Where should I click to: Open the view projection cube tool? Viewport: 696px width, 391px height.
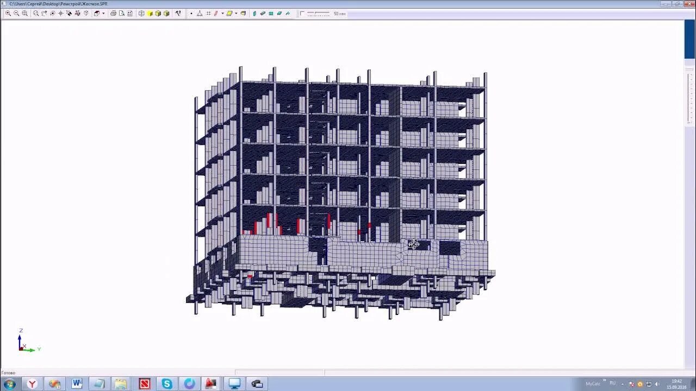tap(96, 13)
